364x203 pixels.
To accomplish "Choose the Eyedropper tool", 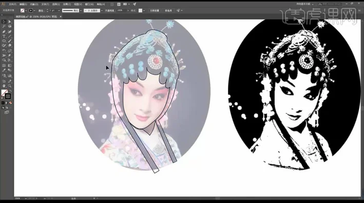I will 4,70.
